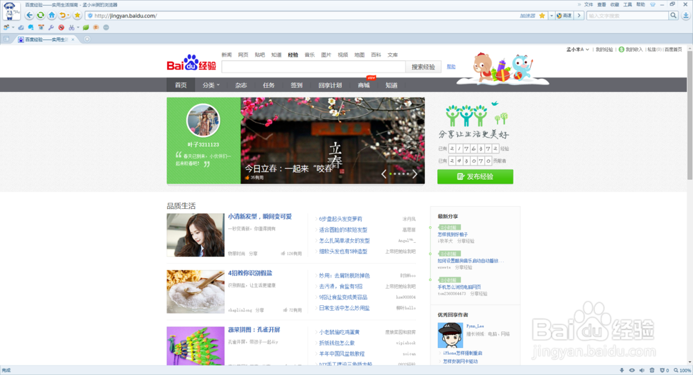Expand the undo icon dropdown arrow

(x=68, y=16)
